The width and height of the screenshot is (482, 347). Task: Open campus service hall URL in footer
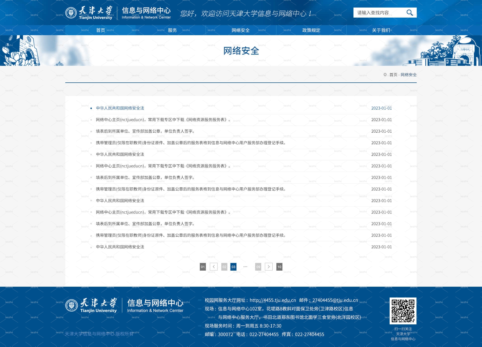click(273, 300)
